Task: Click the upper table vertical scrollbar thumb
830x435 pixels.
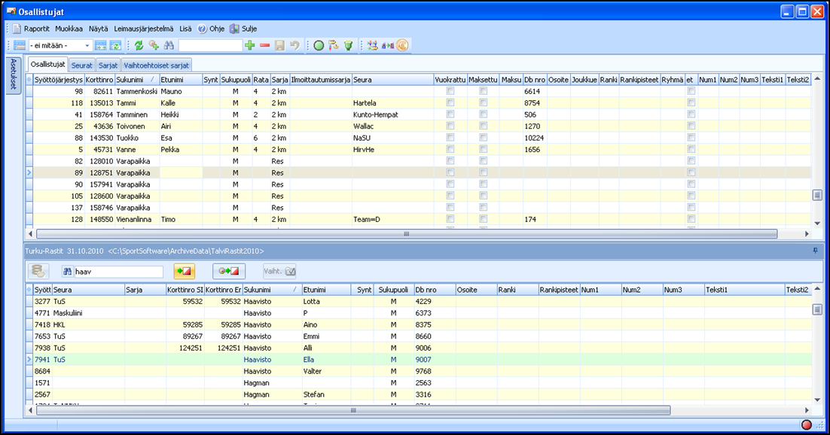Action: [817, 195]
